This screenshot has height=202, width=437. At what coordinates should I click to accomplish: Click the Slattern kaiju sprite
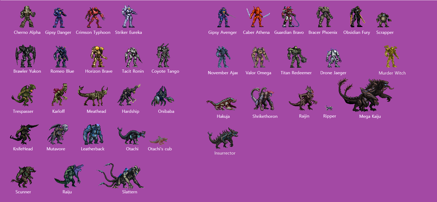[120, 176]
